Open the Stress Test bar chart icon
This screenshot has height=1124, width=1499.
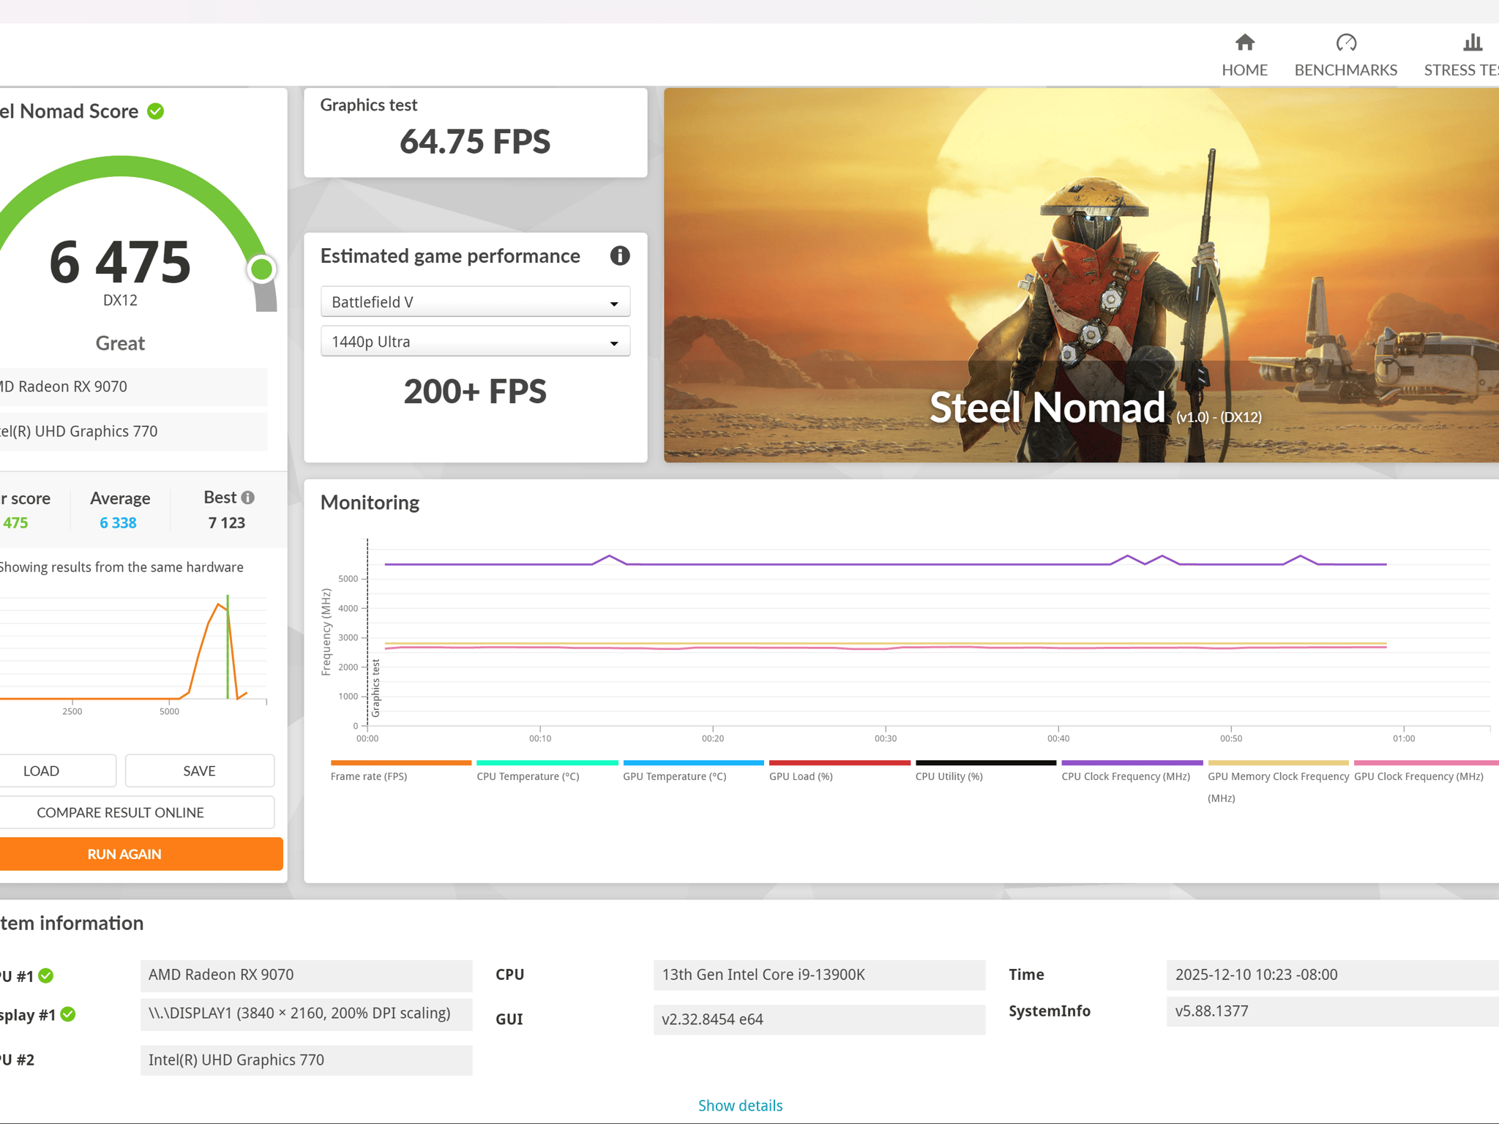[1471, 43]
